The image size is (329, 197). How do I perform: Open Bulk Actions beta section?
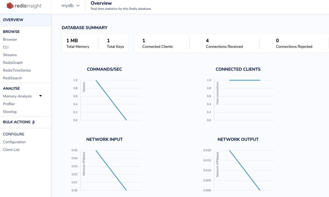pyautogui.click(x=19, y=122)
